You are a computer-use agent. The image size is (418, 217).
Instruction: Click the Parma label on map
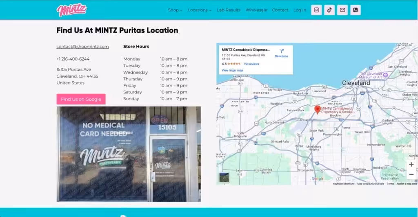(x=346, y=128)
